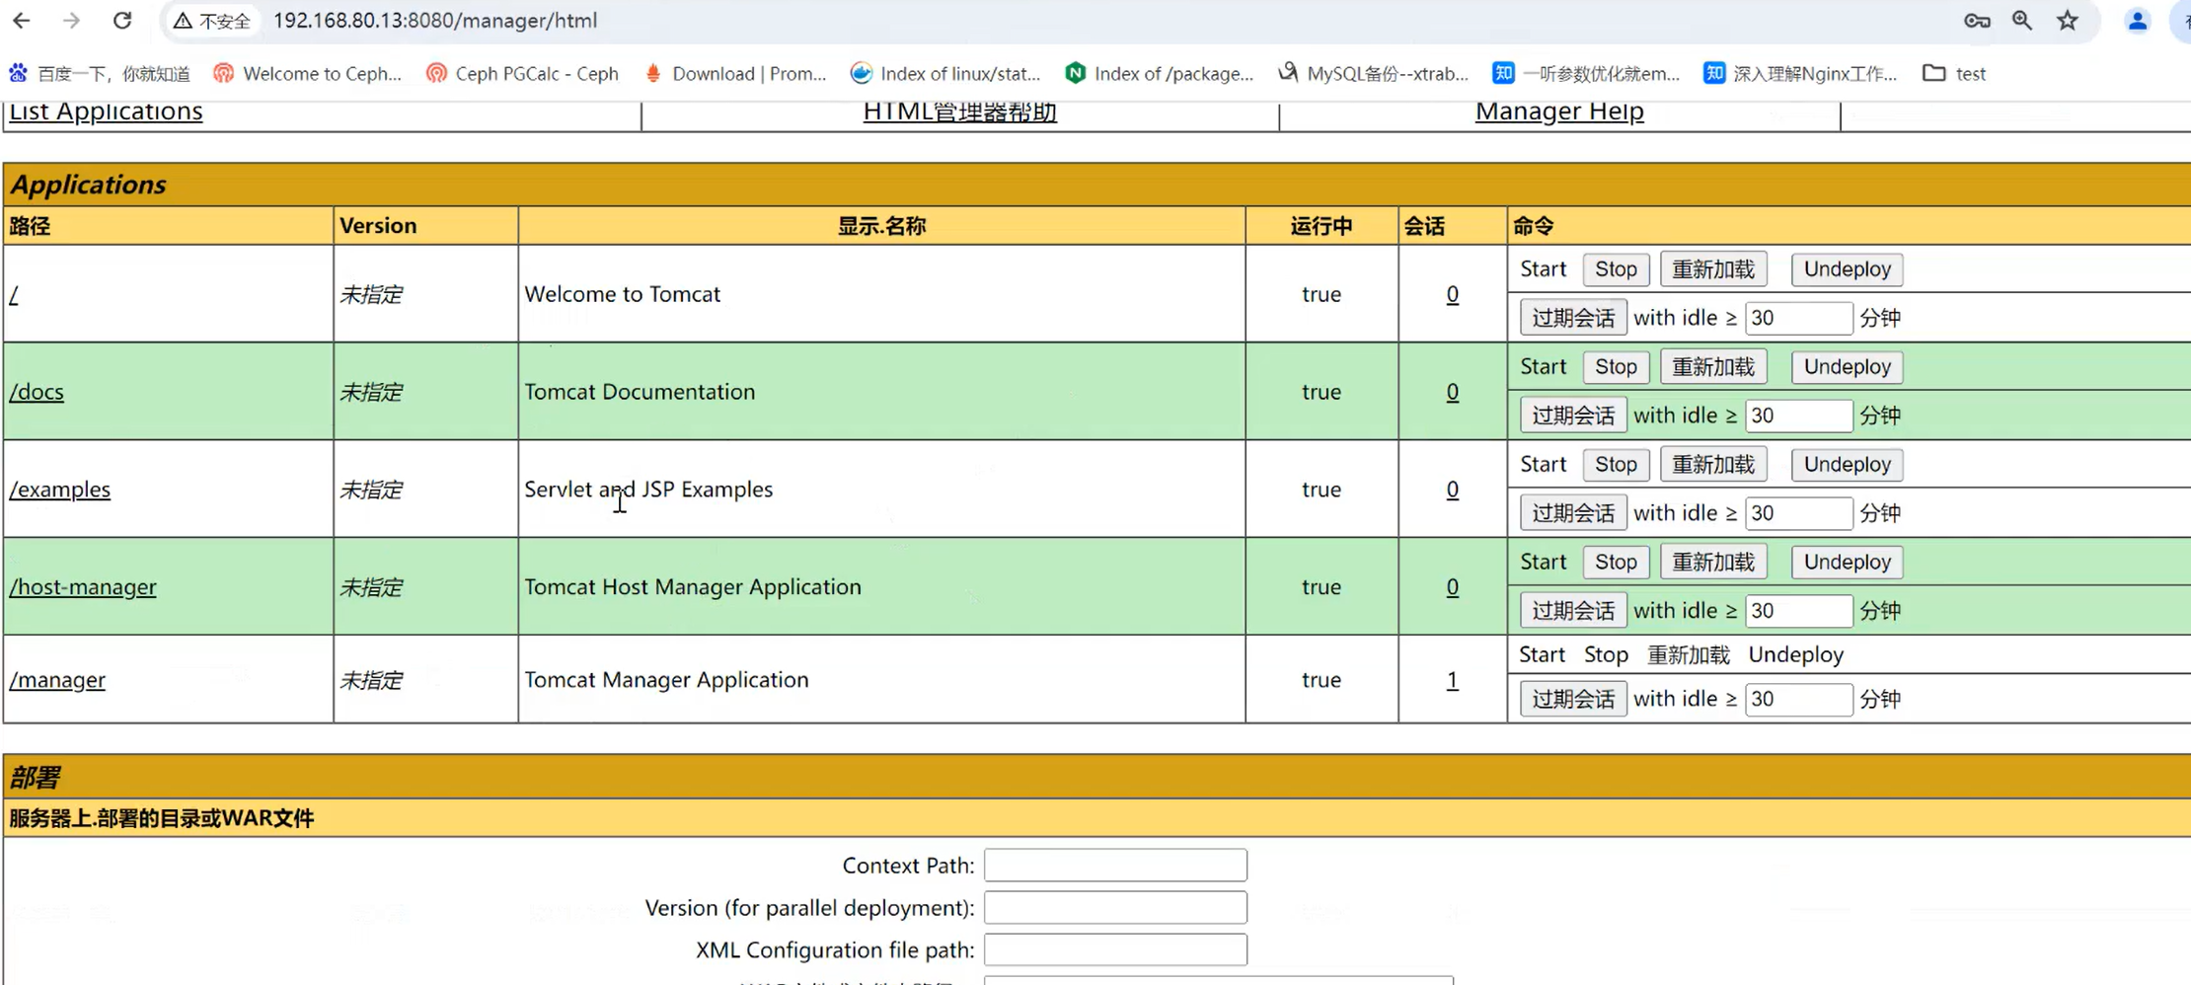The image size is (2191, 985).
Task: Click the idle minutes field for /manager
Action: (1798, 700)
